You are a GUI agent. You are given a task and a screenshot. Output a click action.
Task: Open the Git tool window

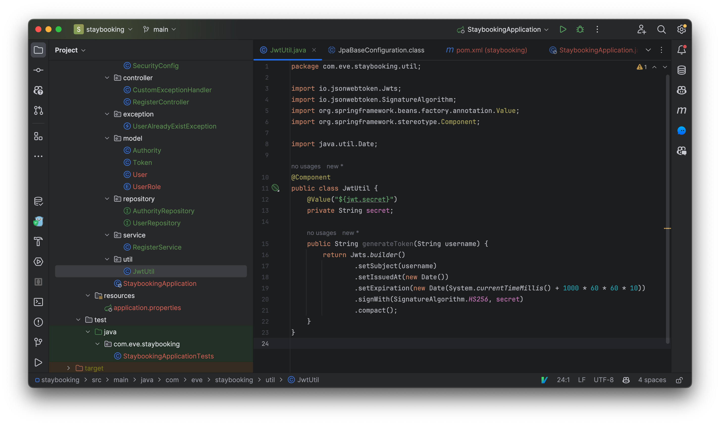point(38,342)
